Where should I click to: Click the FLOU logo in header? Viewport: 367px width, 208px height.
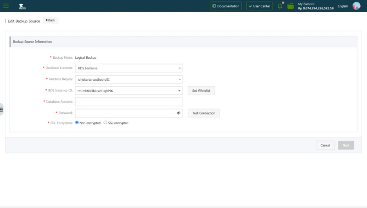pos(22,7)
